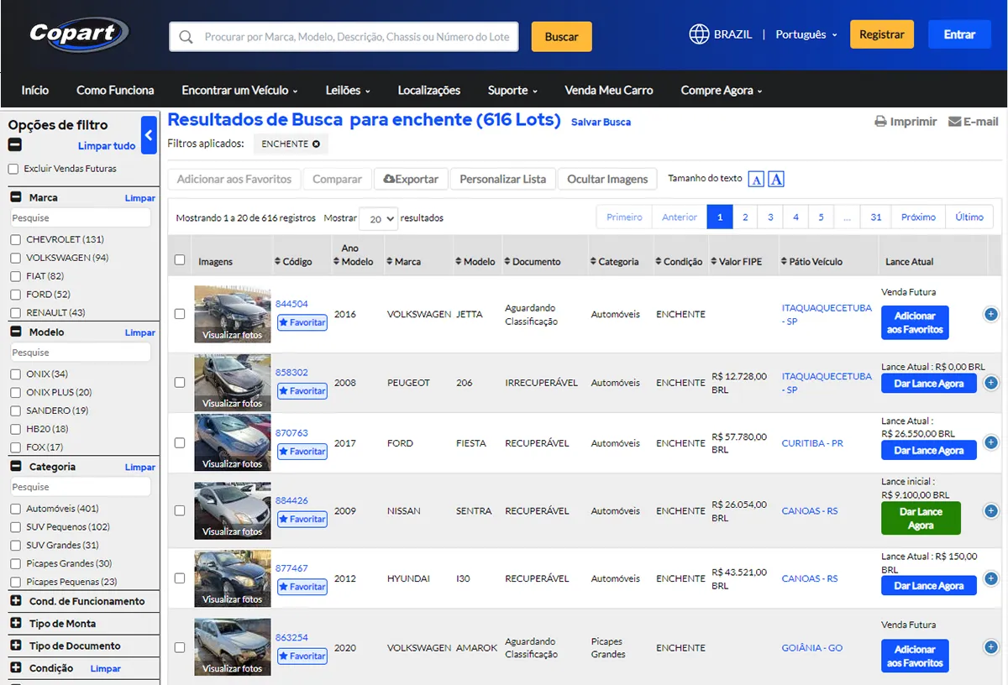The width and height of the screenshot is (1008, 685).
Task: Expand Jetta row details plus icon
Action: click(x=990, y=314)
